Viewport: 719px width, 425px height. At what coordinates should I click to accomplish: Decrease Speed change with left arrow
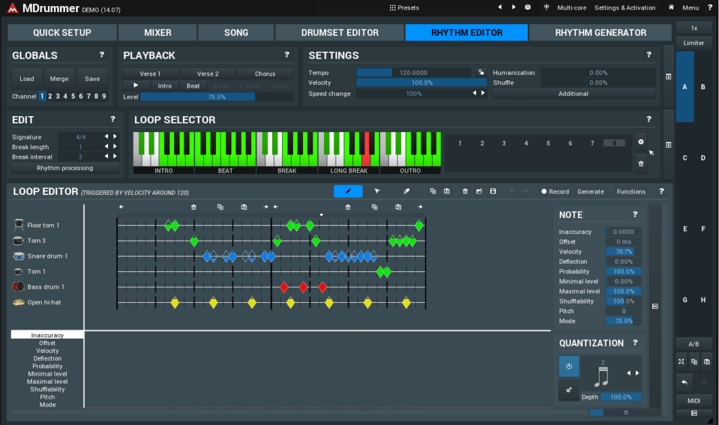(475, 93)
